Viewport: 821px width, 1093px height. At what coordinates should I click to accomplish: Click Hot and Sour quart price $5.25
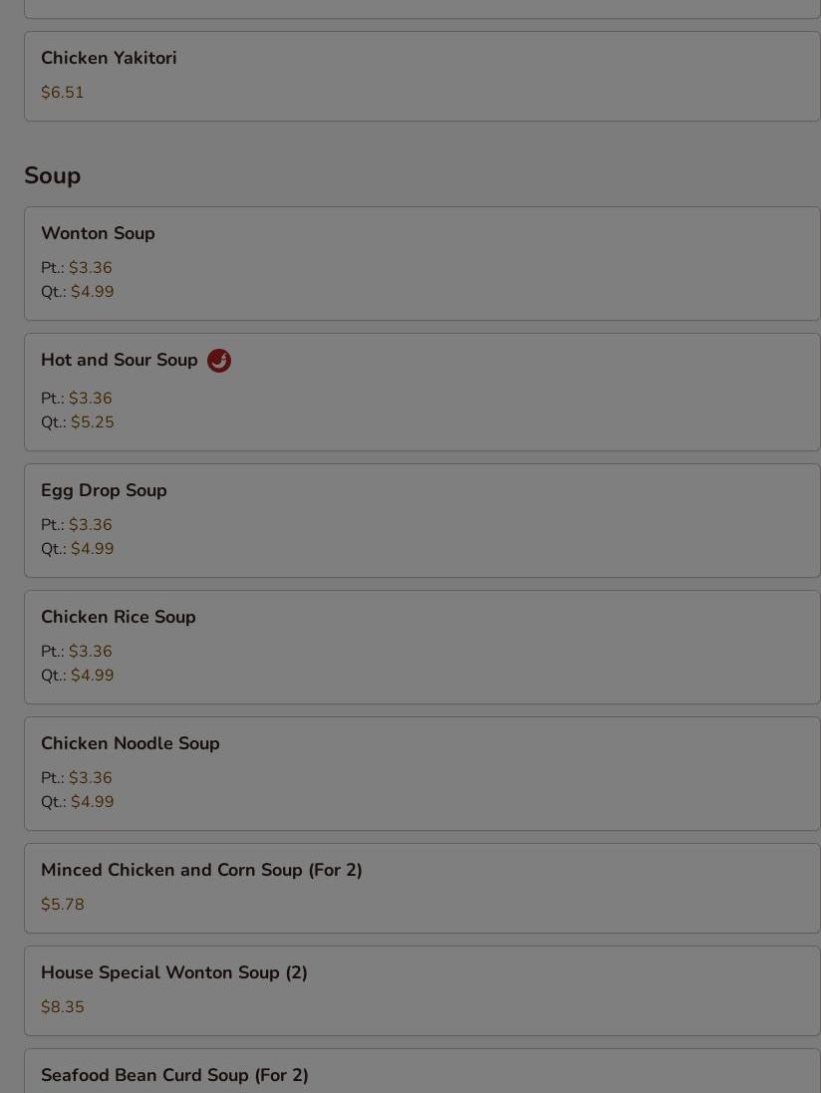92,421
